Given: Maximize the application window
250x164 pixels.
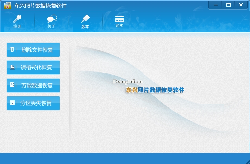Looking at the screenshot, I should point(228,5).
